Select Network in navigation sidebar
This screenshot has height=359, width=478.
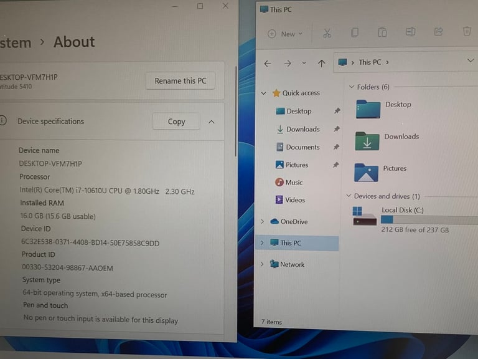click(287, 264)
